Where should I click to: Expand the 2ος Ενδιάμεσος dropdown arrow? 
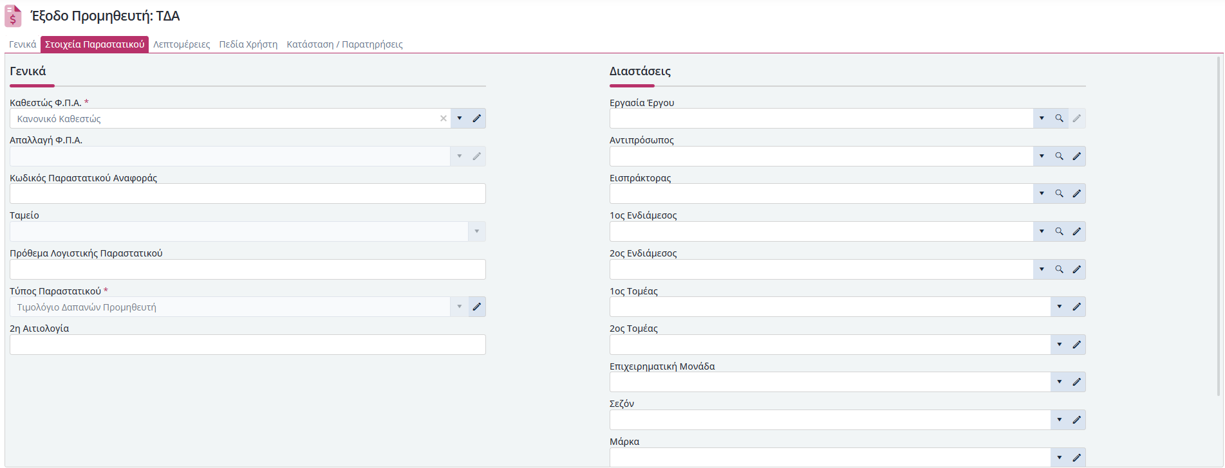click(1042, 269)
